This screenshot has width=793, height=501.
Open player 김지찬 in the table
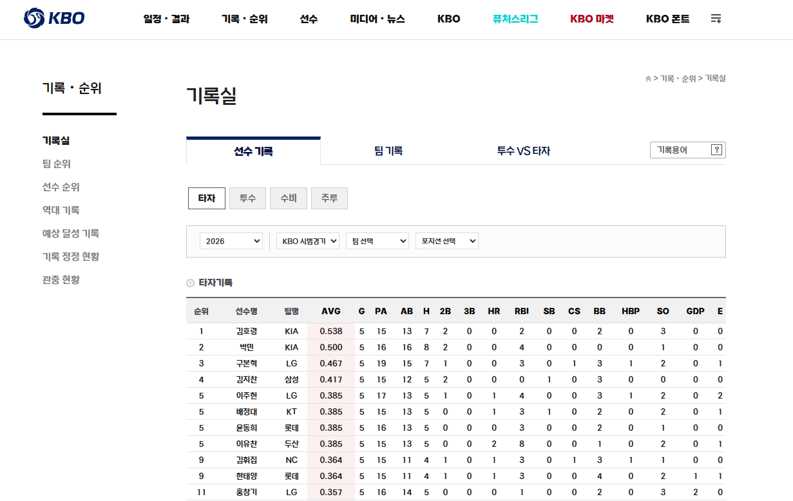246,379
